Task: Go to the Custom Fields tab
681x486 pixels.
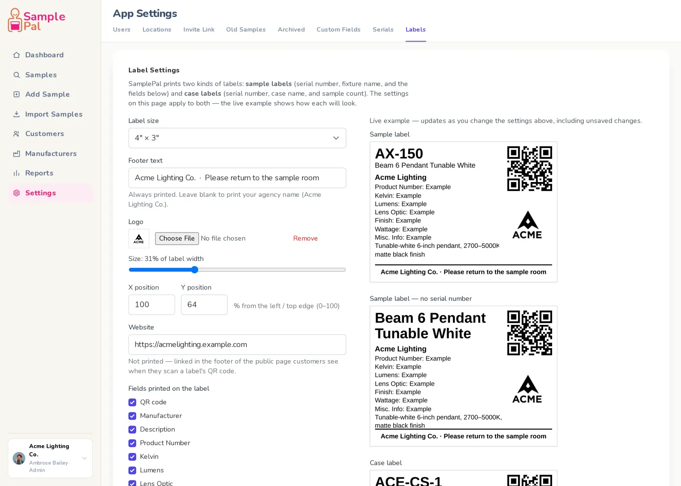Action: [x=338, y=29]
